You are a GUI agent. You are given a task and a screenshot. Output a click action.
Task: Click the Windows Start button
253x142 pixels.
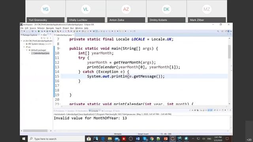tap(24, 138)
